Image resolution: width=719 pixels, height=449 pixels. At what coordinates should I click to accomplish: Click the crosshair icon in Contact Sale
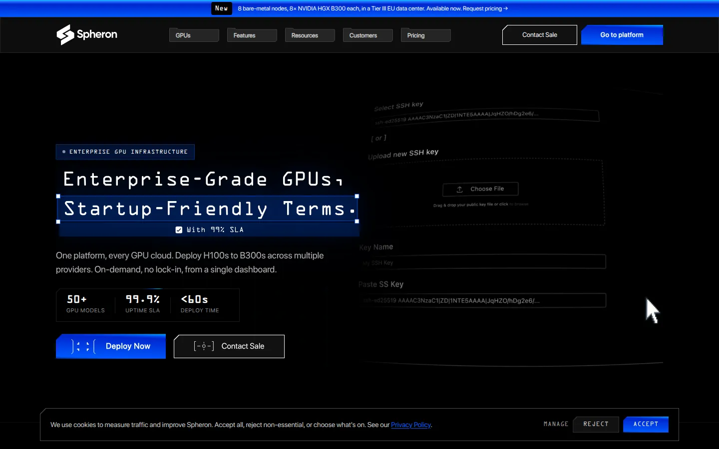pyautogui.click(x=204, y=346)
